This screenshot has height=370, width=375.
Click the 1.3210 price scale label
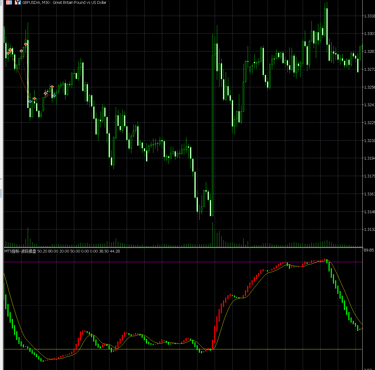369,141
